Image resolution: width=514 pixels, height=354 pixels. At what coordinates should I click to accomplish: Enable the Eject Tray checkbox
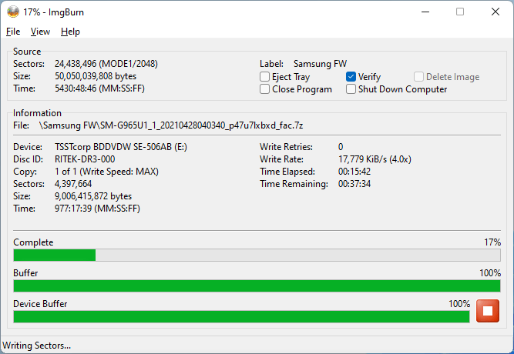265,77
